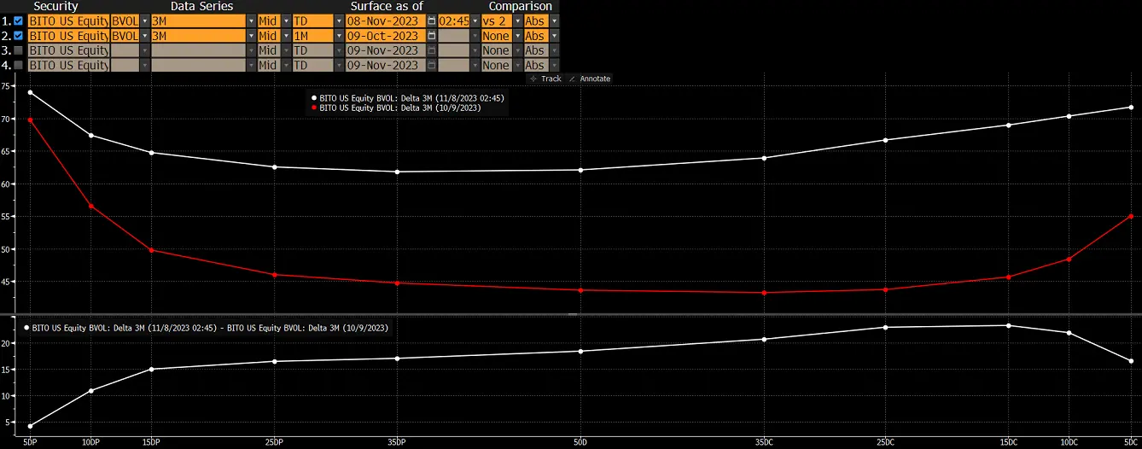Uncheck the row 2 series checkbox
Image resolution: width=1142 pixels, height=449 pixels.
pyautogui.click(x=18, y=35)
